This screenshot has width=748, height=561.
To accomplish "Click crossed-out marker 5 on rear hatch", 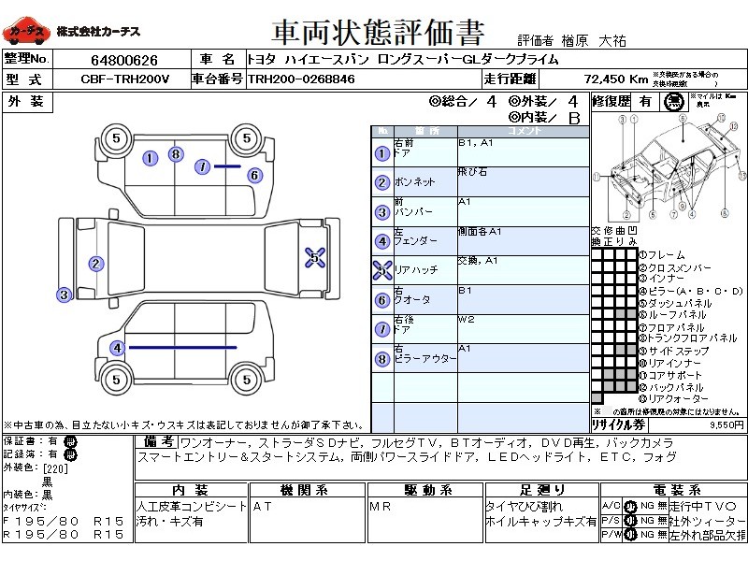I will (315, 258).
